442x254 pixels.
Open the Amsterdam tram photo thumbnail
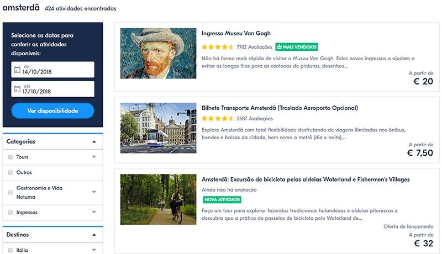coord(158,128)
